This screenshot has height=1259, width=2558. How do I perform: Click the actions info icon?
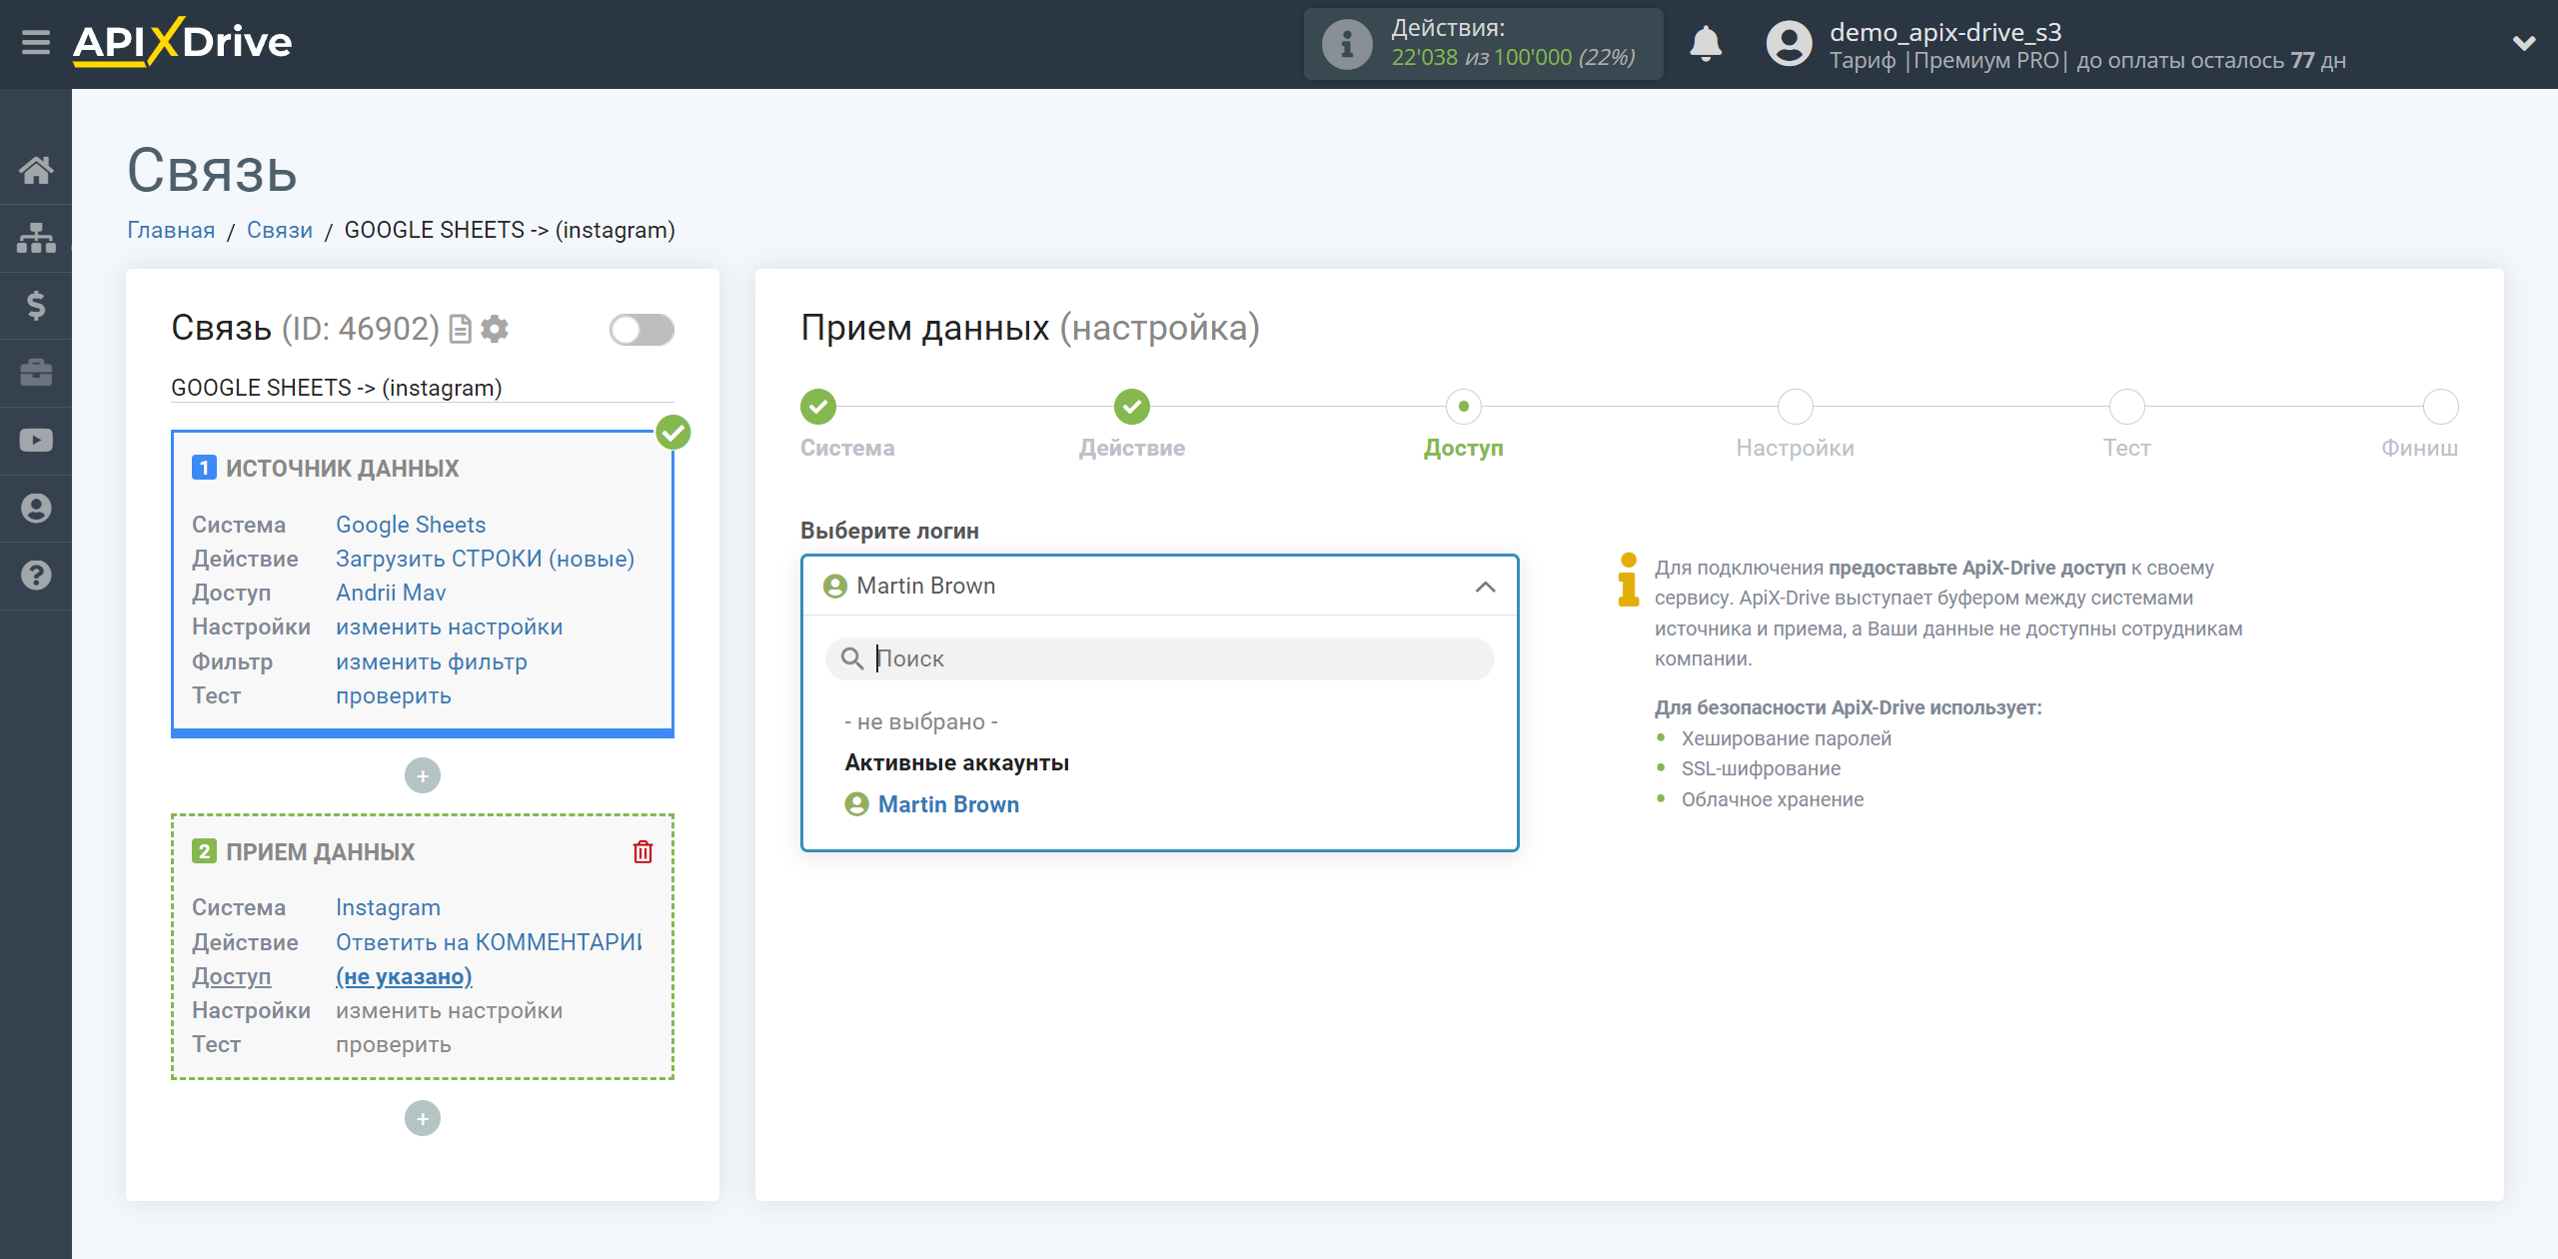(1346, 44)
